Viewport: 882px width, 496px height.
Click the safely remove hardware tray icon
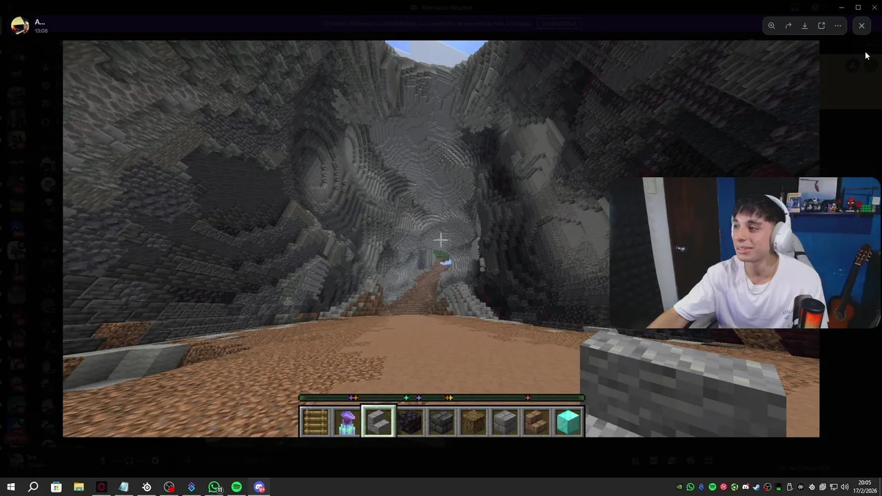[x=790, y=487]
